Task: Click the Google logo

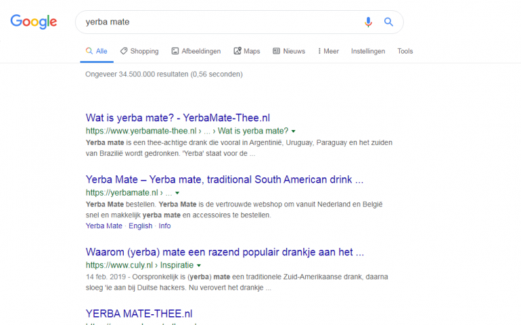Action: [x=34, y=22]
